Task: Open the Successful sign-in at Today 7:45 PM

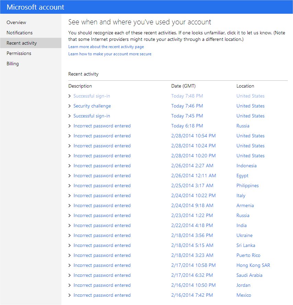Action: point(92,116)
